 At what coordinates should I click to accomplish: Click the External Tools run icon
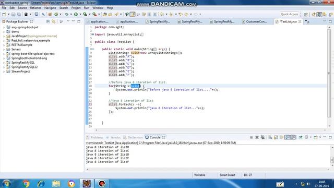click(x=94, y=14)
